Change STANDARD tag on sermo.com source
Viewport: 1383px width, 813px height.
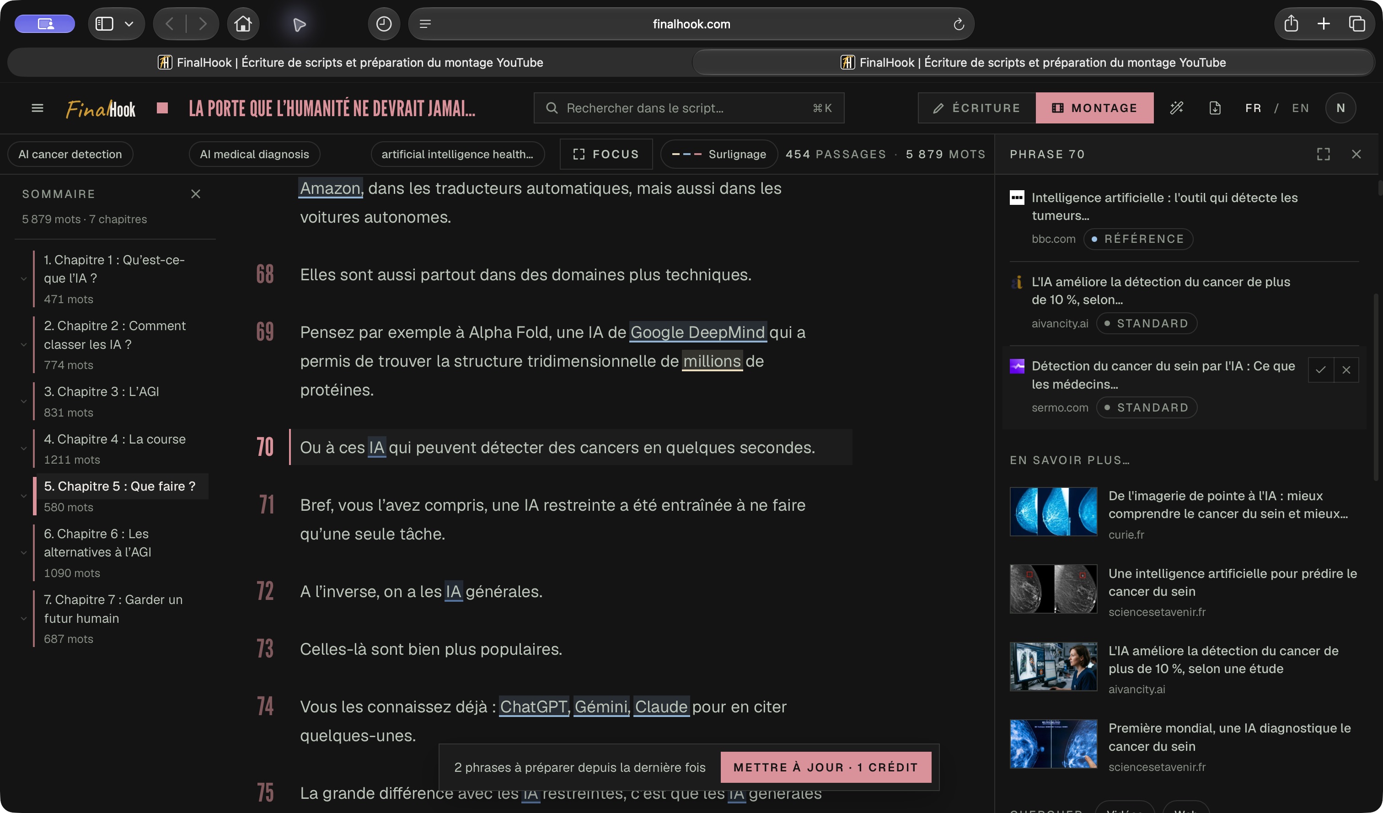pyautogui.click(x=1147, y=407)
